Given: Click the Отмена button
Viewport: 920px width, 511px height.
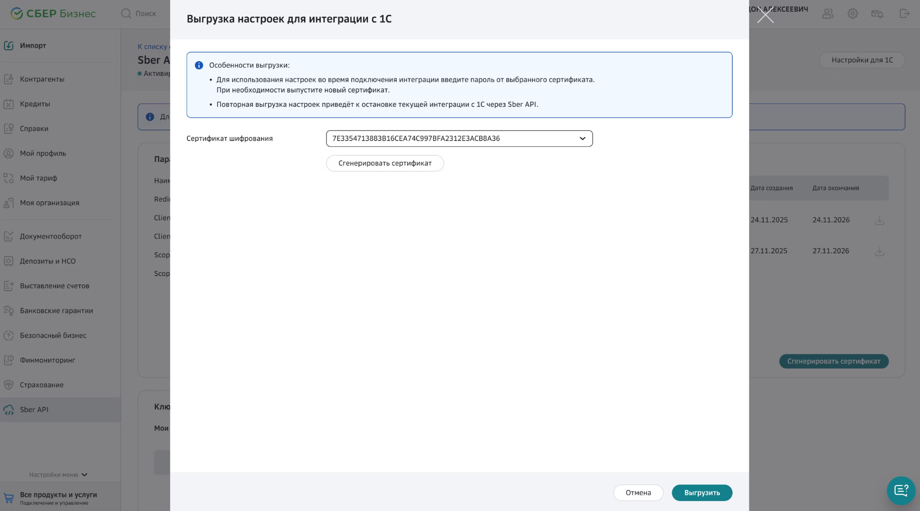Looking at the screenshot, I should 638,493.
